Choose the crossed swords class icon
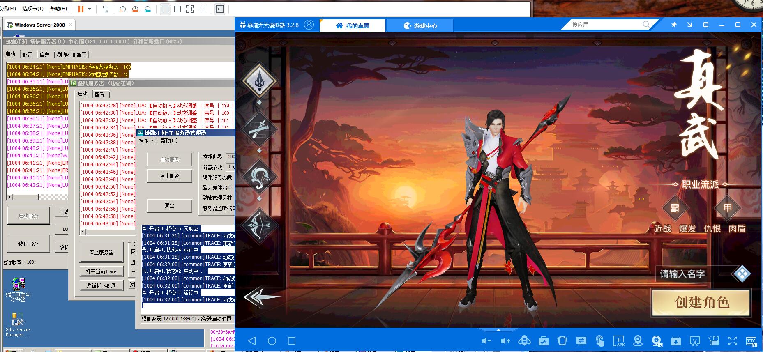The height and width of the screenshot is (352, 763). click(259, 128)
